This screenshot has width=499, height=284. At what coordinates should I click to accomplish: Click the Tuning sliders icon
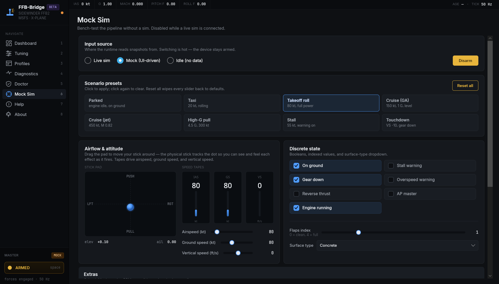pos(9,53)
